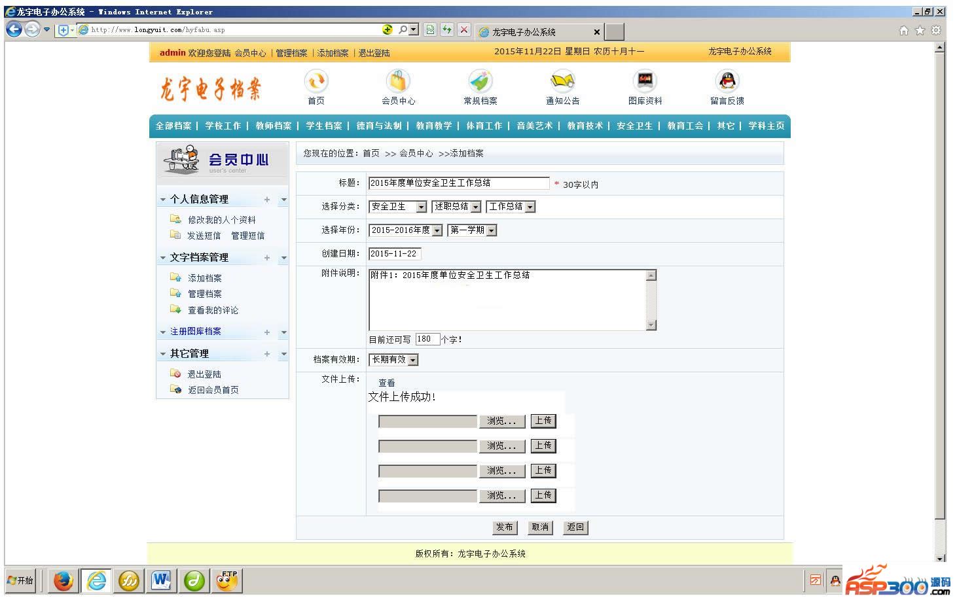Open the 学生档案 menu item
The height and width of the screenshot is (598, 957).
click(x=324, y=126)
